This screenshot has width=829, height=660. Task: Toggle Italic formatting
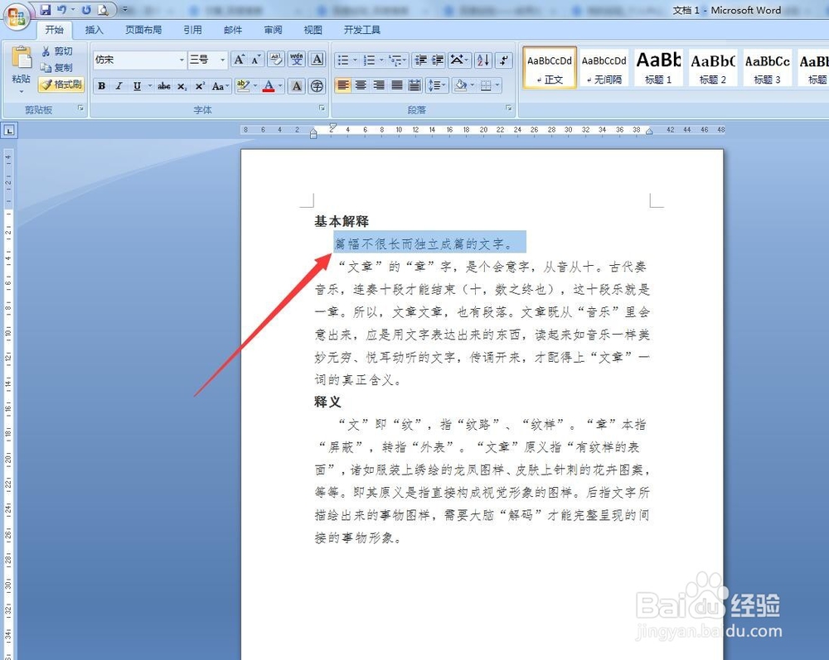click(119, 85)
